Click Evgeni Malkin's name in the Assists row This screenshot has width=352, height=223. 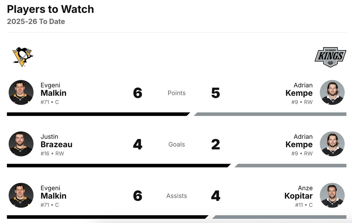tap(54, 196)
